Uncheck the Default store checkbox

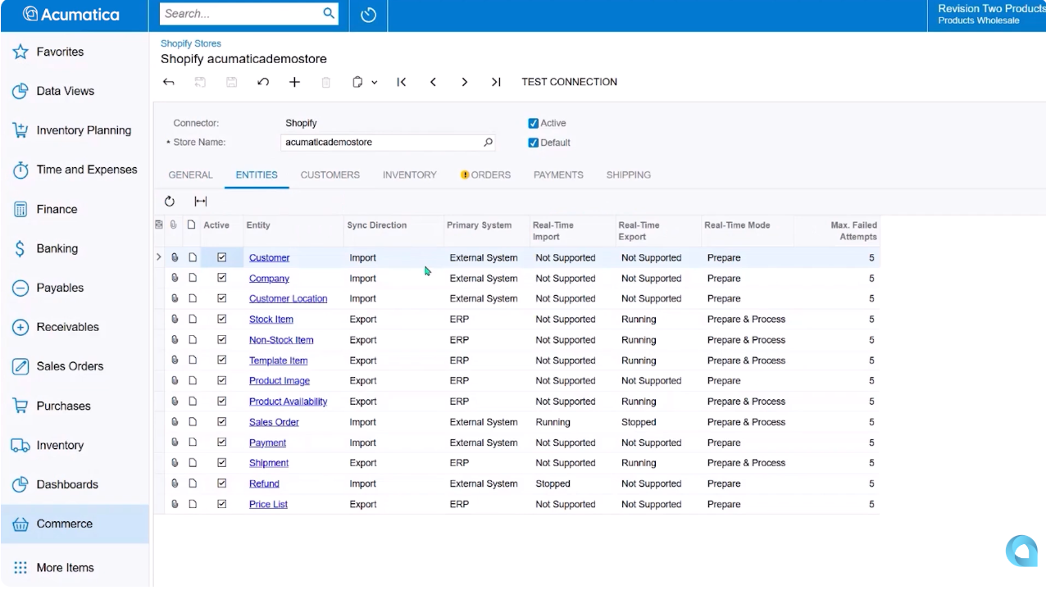[x=533, y=142]
